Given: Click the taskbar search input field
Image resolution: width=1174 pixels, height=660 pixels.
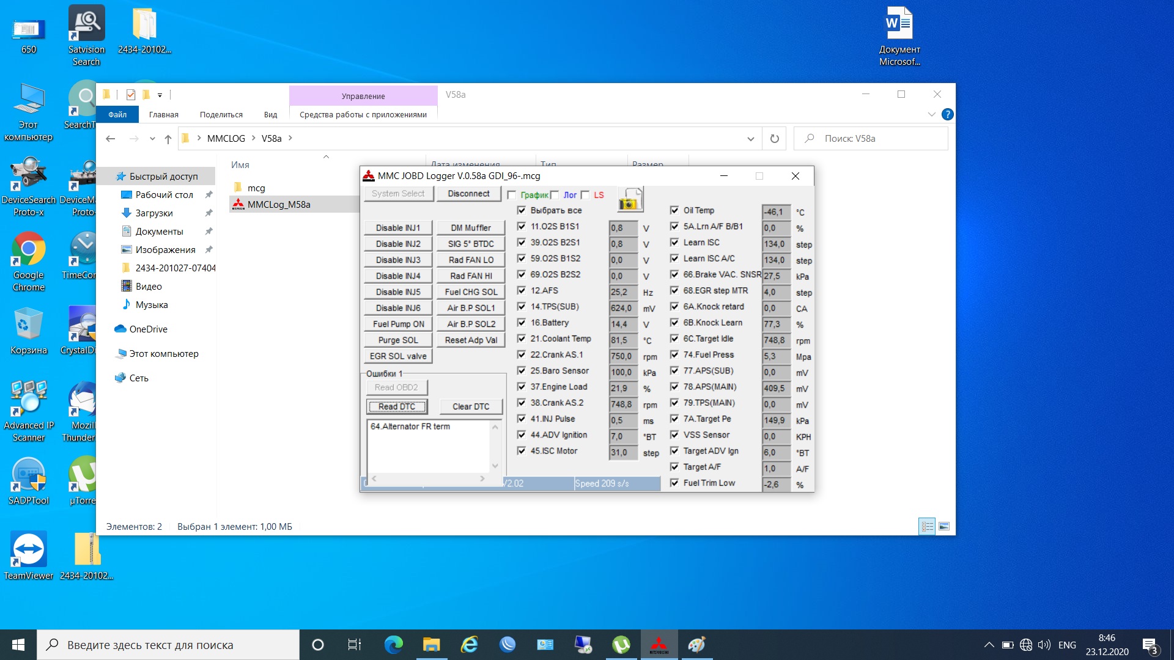Looking at the screenshot, I should coord(168,645).
